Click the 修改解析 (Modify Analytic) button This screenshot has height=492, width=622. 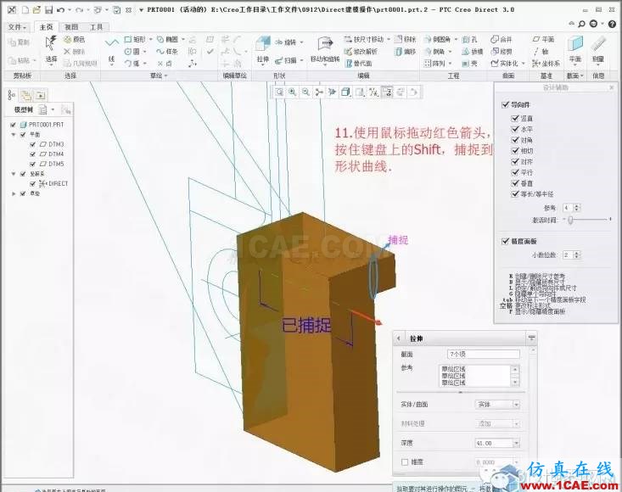361,52
